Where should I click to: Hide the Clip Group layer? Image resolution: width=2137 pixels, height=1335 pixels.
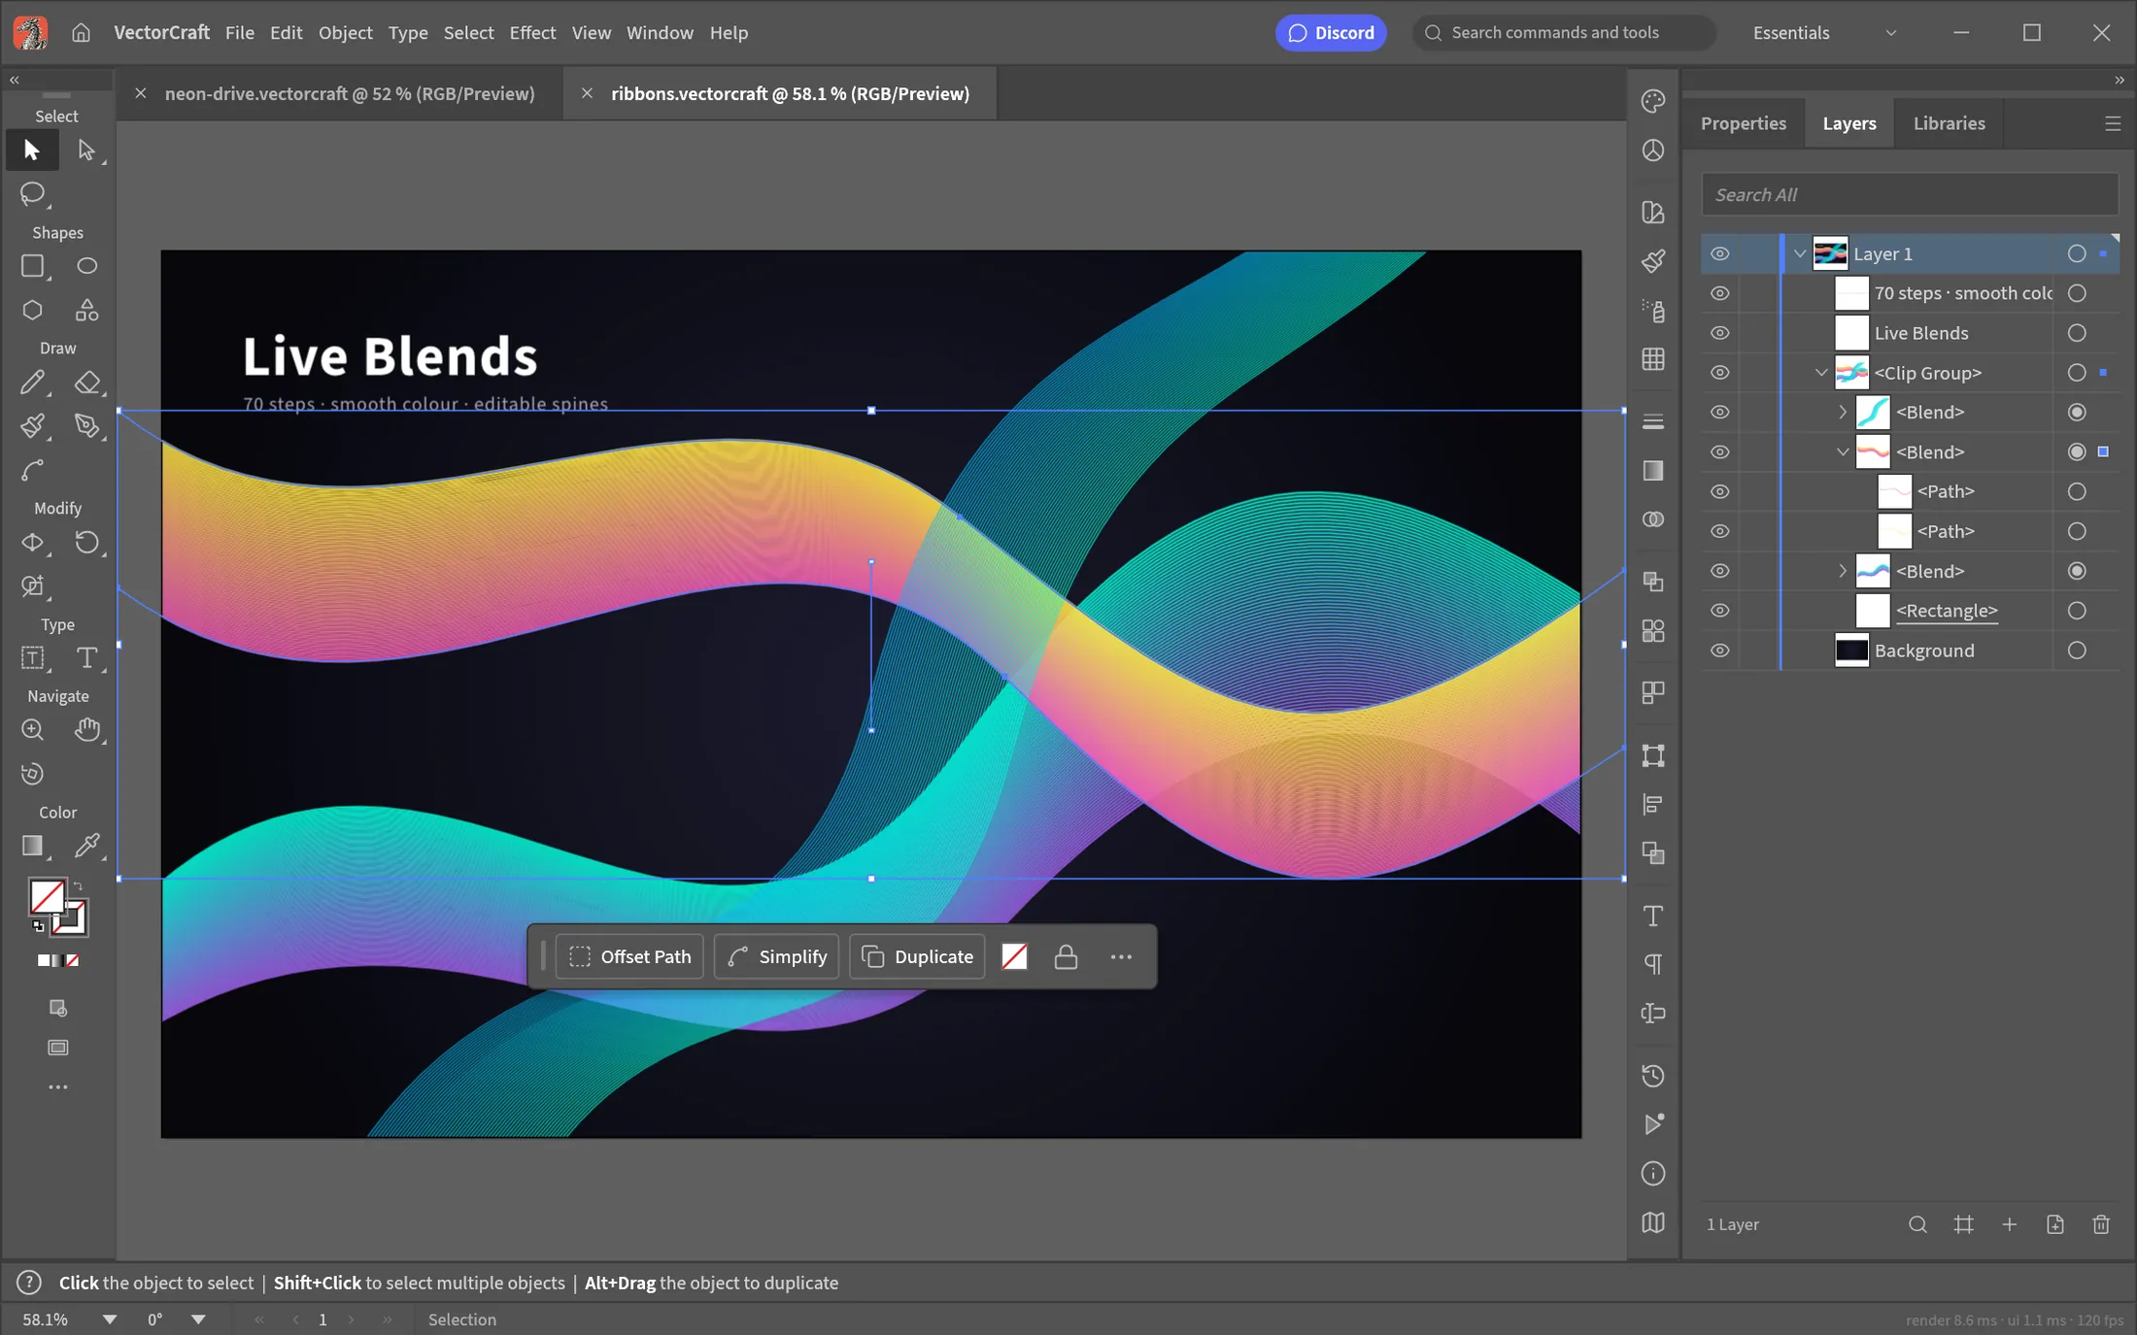(x=1719, y=373)
